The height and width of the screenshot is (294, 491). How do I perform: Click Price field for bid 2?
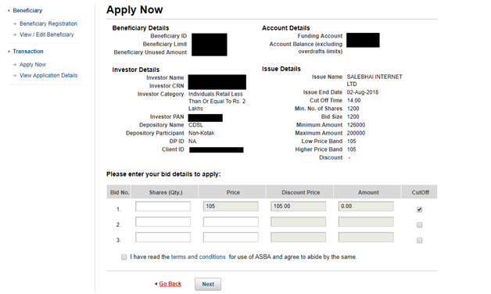pyautogui.click(x=231, y=222)
